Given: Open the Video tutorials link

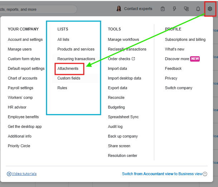Looking at the screenshot, I should click(24, 174).
